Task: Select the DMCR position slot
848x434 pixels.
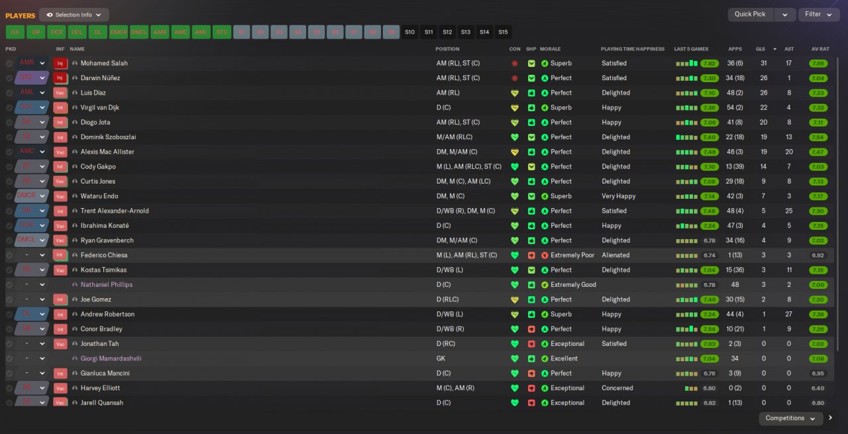Action: click(119, 32)
